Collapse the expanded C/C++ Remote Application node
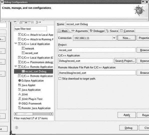Screen dimensions: 149x135 tap(16, 67)
